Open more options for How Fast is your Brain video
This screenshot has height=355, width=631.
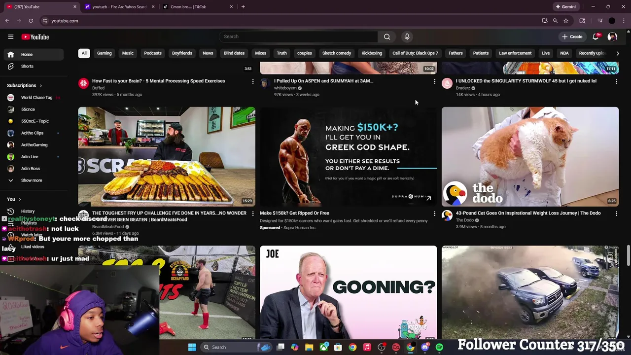pyautogui.click(x=253, y=81)
